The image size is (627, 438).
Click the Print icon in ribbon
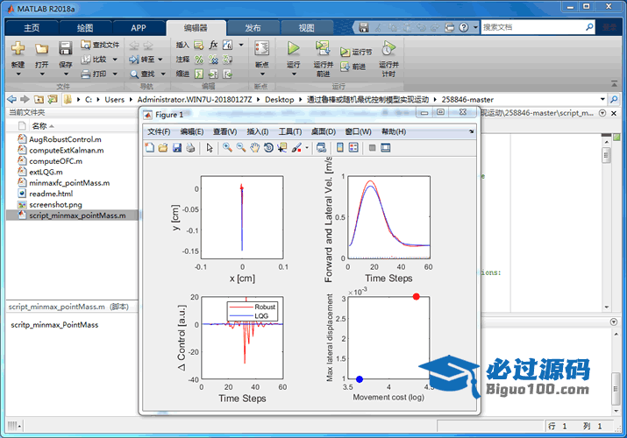86,74
